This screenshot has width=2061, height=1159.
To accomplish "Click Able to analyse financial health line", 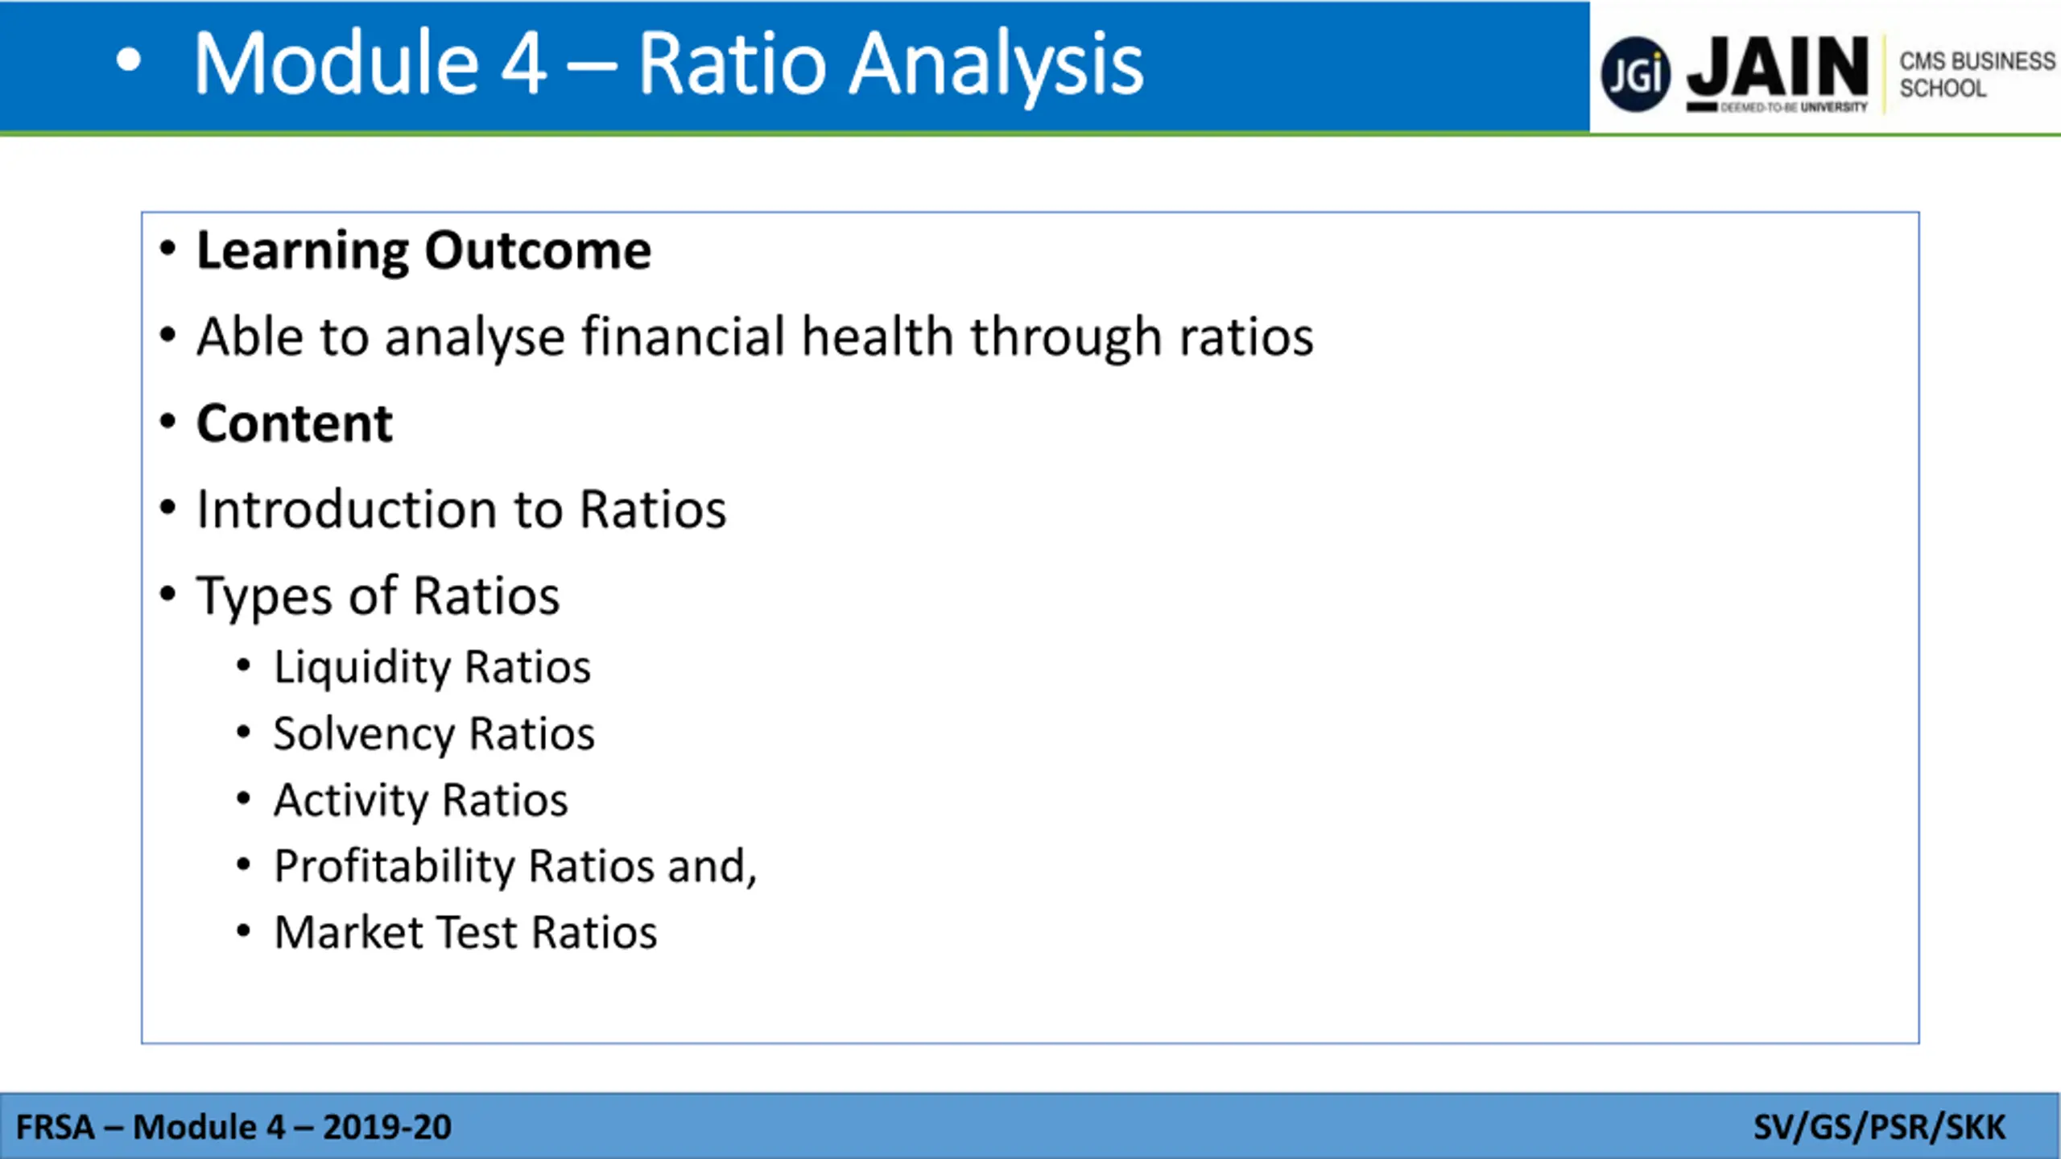I will point(754,337).
